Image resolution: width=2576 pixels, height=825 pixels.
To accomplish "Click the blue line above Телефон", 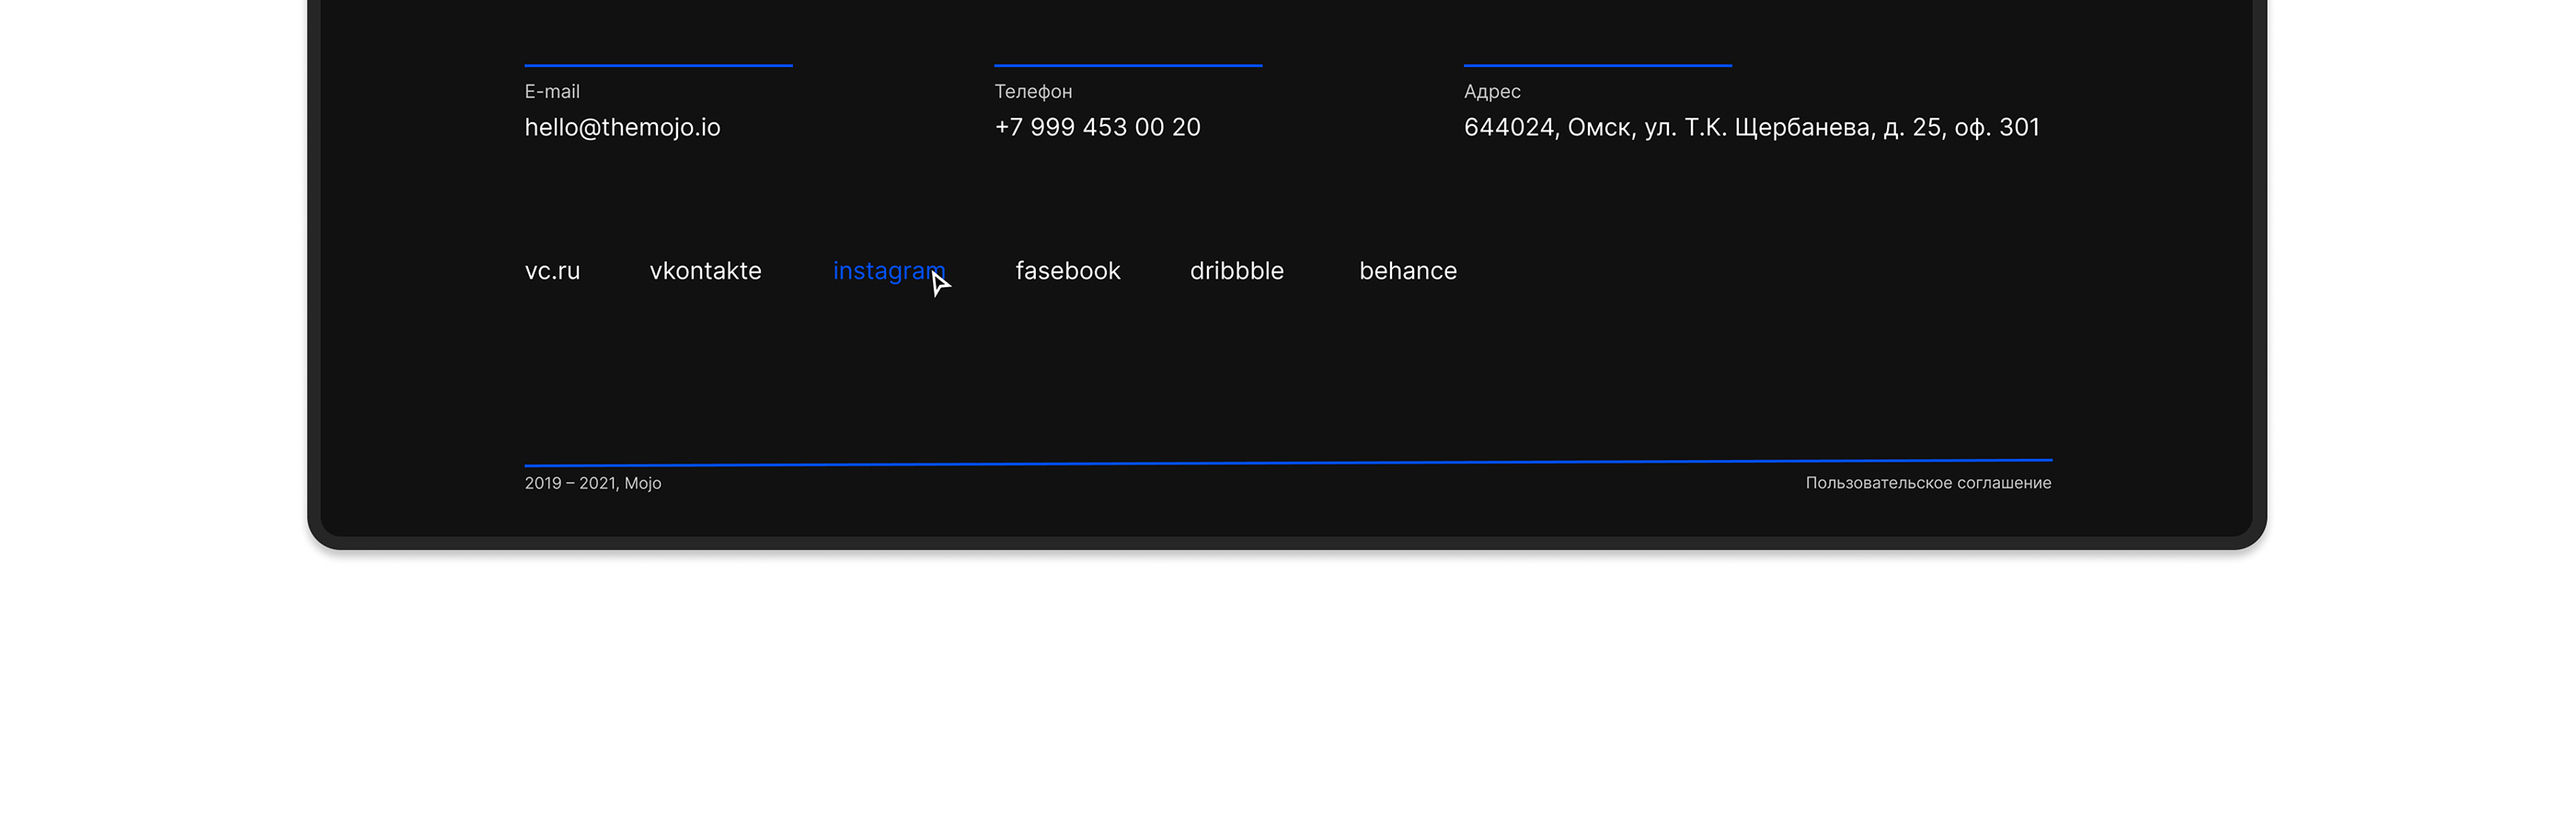I will coord(1127,65).
